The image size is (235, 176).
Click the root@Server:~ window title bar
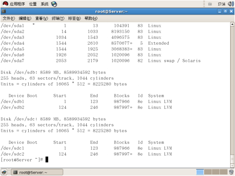click(x=112, y=12)
